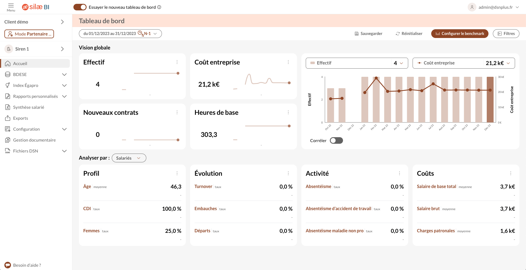
Task: Open Gestion documentaire menu item
Action: (x=35, y=140)
